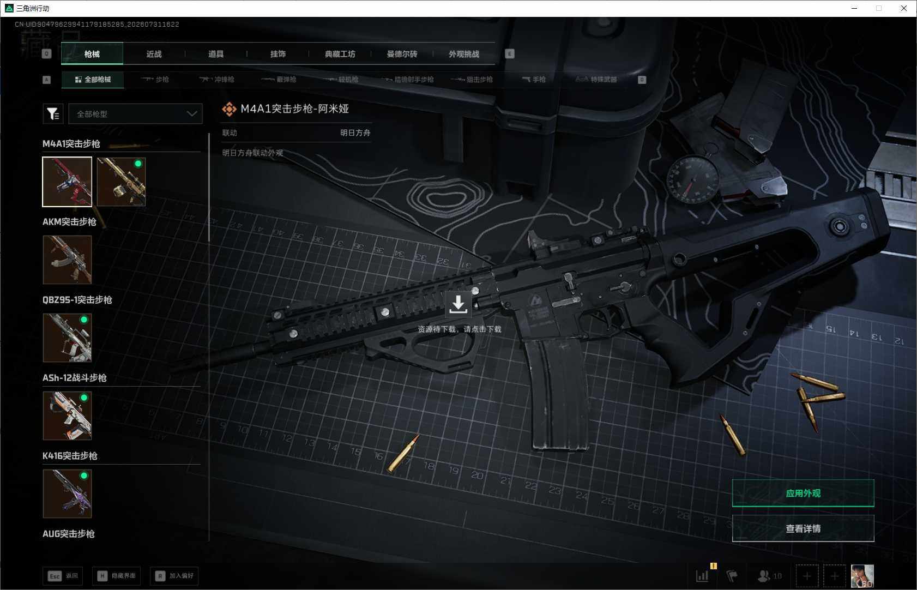This screenshot has height=590, width=917.
Task: Click the 资源待下载，请点击下载 text
Action: [x=459, y=329]
